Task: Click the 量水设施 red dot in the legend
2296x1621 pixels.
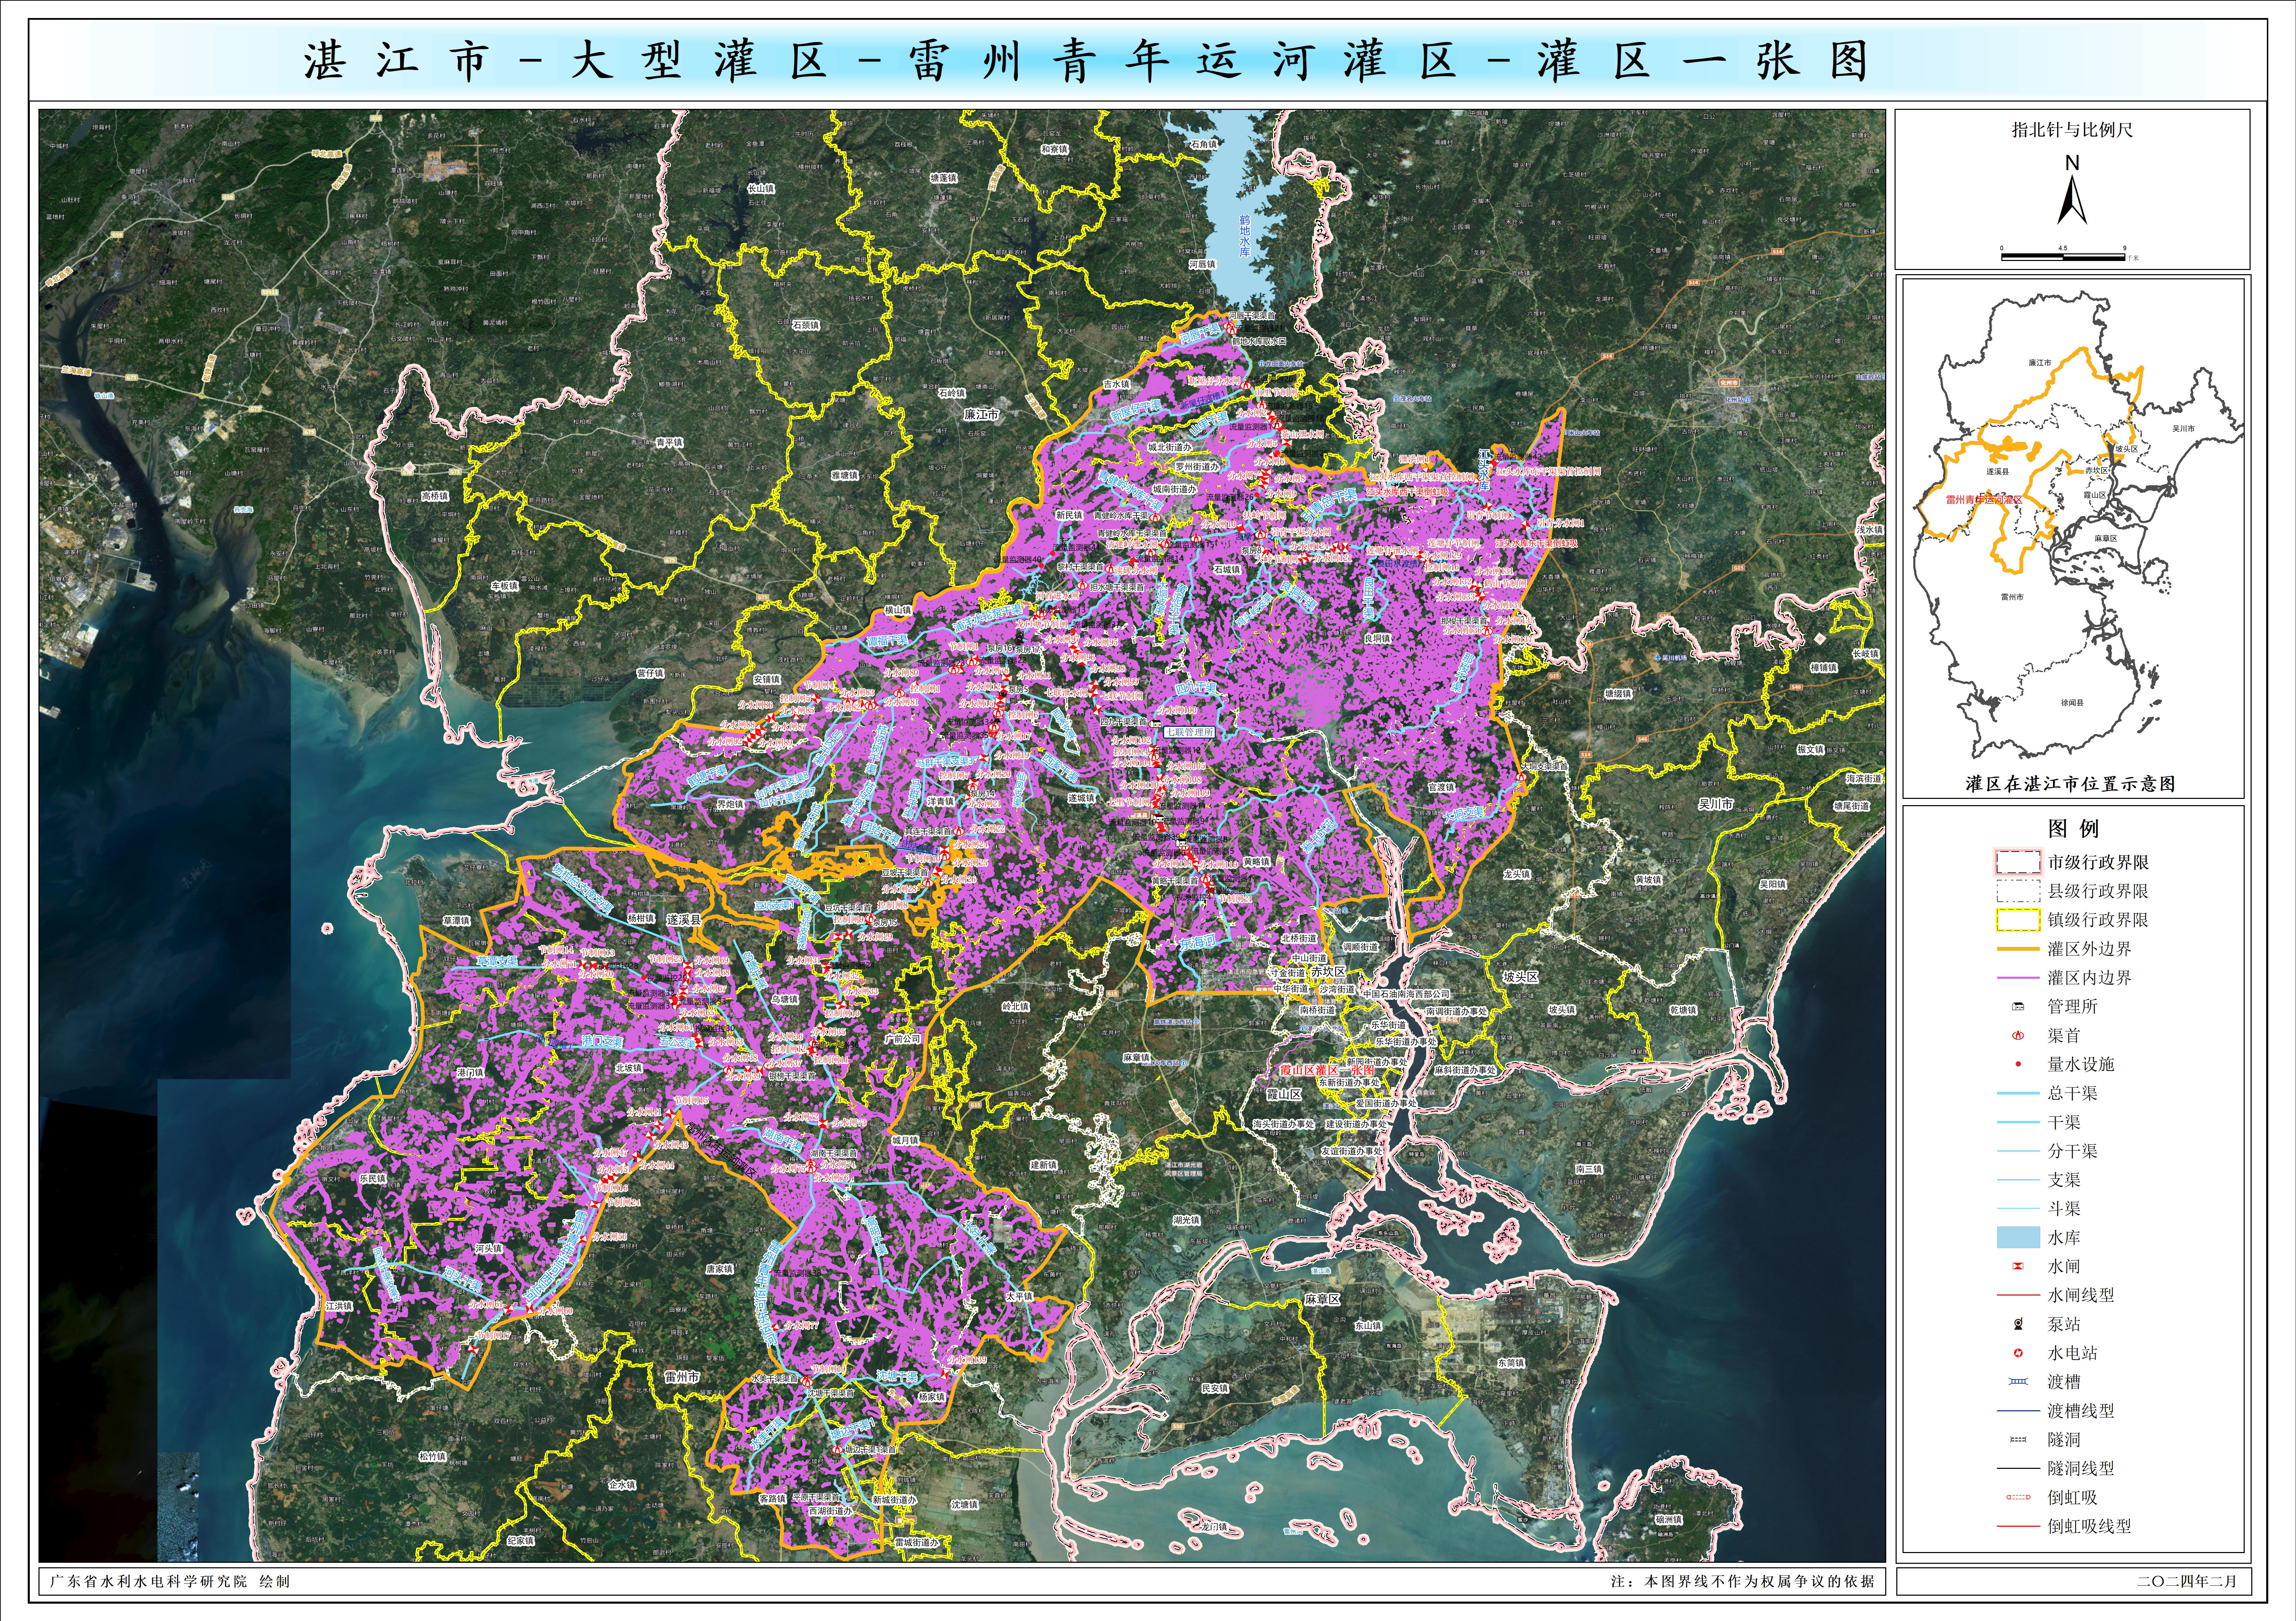Action: pos(2018,1064)
